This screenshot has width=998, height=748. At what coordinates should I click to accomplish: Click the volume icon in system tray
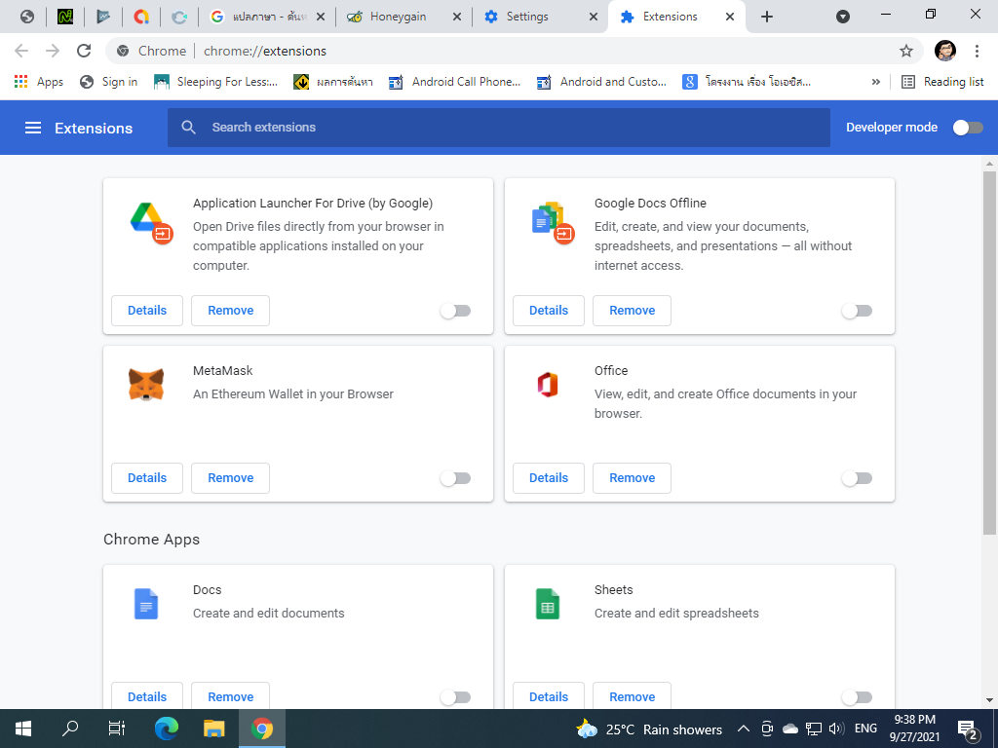(x=836, y=729)
